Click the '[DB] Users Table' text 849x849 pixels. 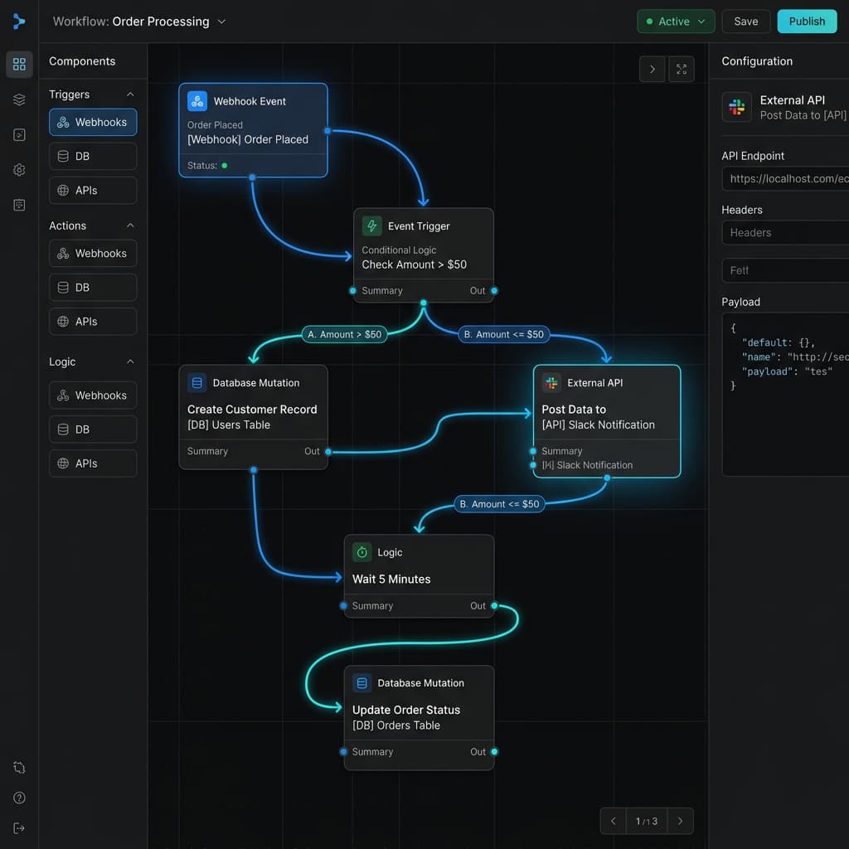point(229,425)
